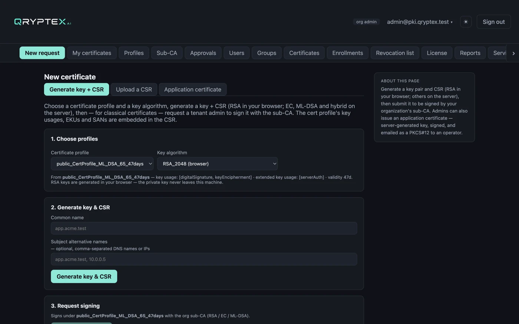The height and width of the screenshot is (324, 519).
Task: Open the Sub-CA tab
Action: pos(167,53)
